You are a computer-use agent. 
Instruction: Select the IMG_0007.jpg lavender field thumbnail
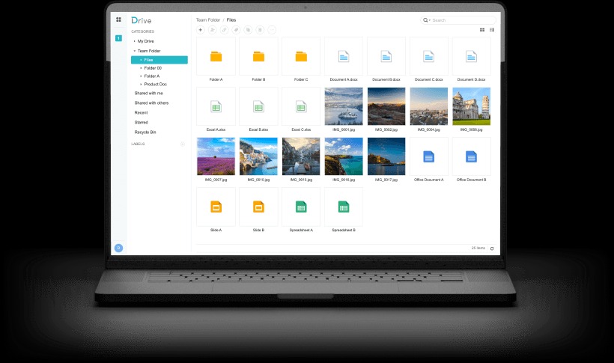[x=216, y=156]
